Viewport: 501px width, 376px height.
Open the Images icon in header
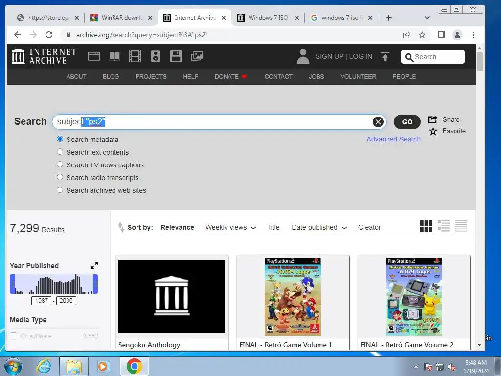point(197,56)
